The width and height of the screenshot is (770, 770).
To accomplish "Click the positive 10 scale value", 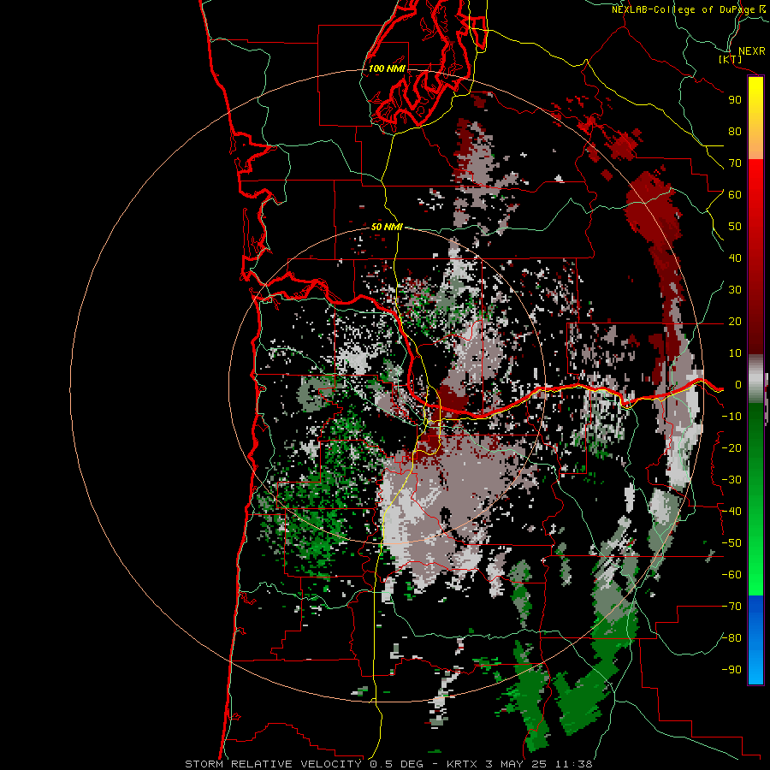I will click(735, 353).
